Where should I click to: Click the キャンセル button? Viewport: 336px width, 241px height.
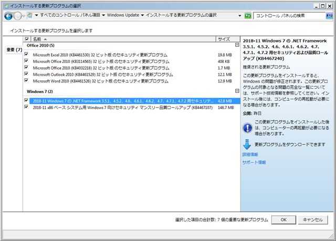pos(313,220)
